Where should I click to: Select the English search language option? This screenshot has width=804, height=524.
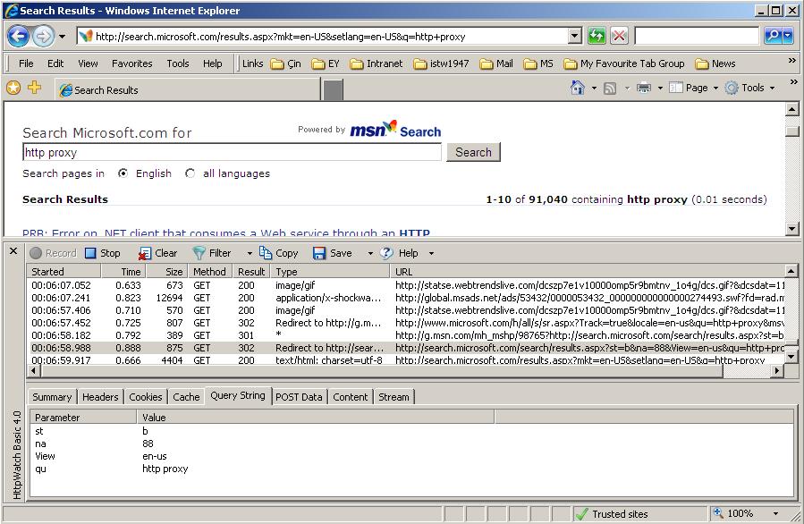tap(123, 173)
